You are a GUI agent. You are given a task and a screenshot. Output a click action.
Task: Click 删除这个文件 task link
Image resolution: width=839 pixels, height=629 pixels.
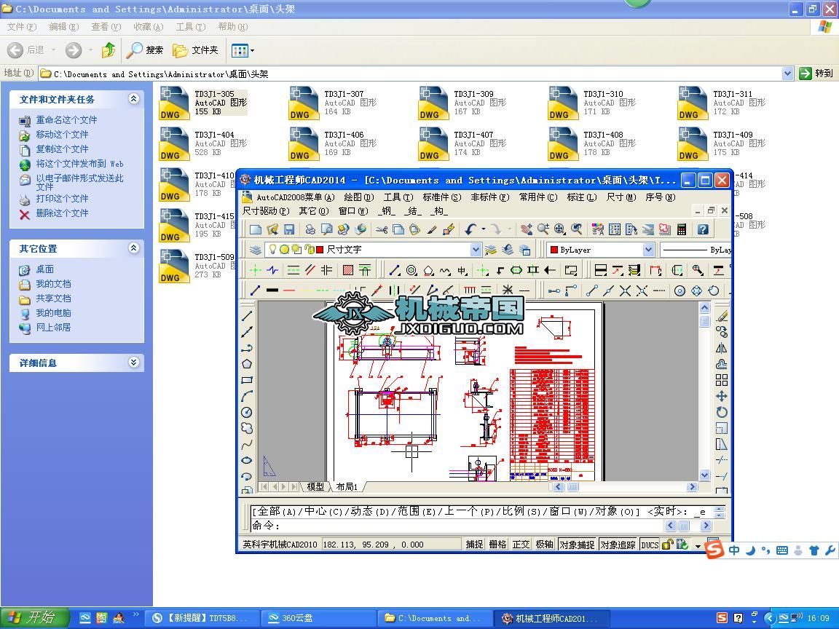tap(62, 213)
